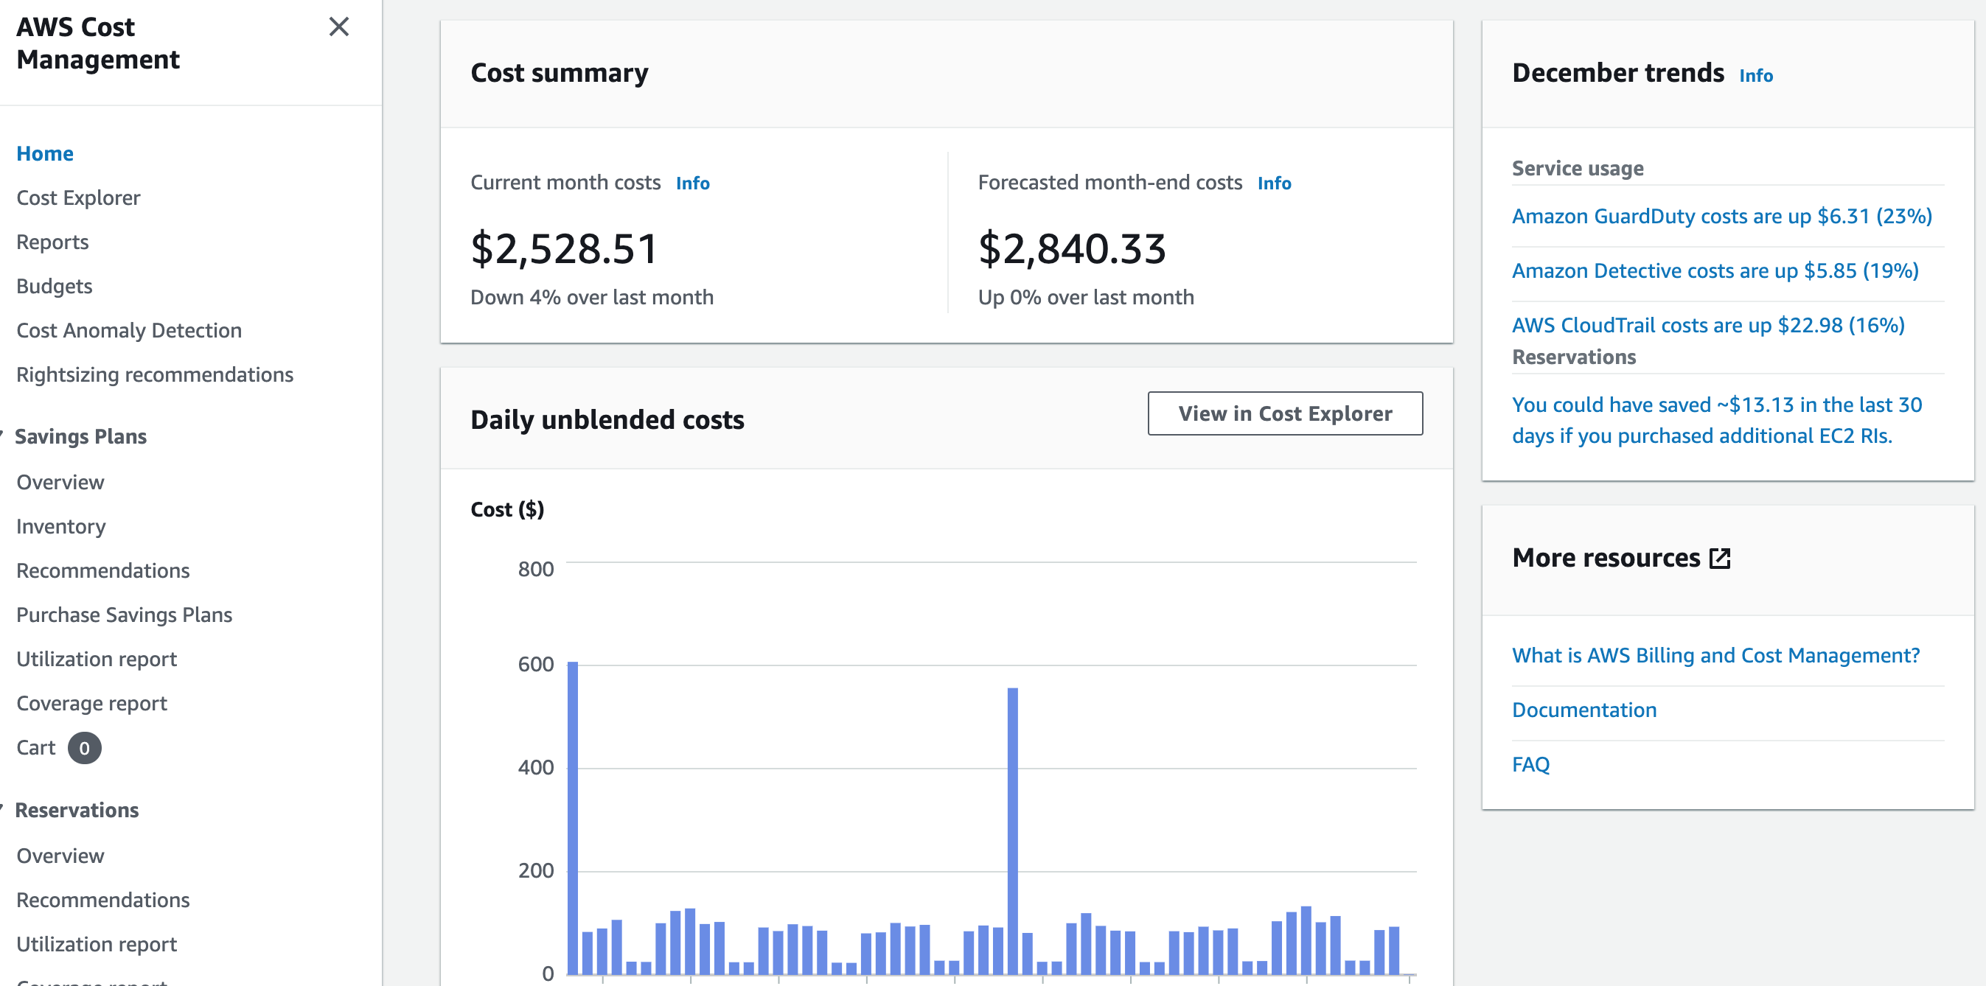Open Info next to Current month costs
Viewport: 1986px width, 986px height.
[691, 183]
